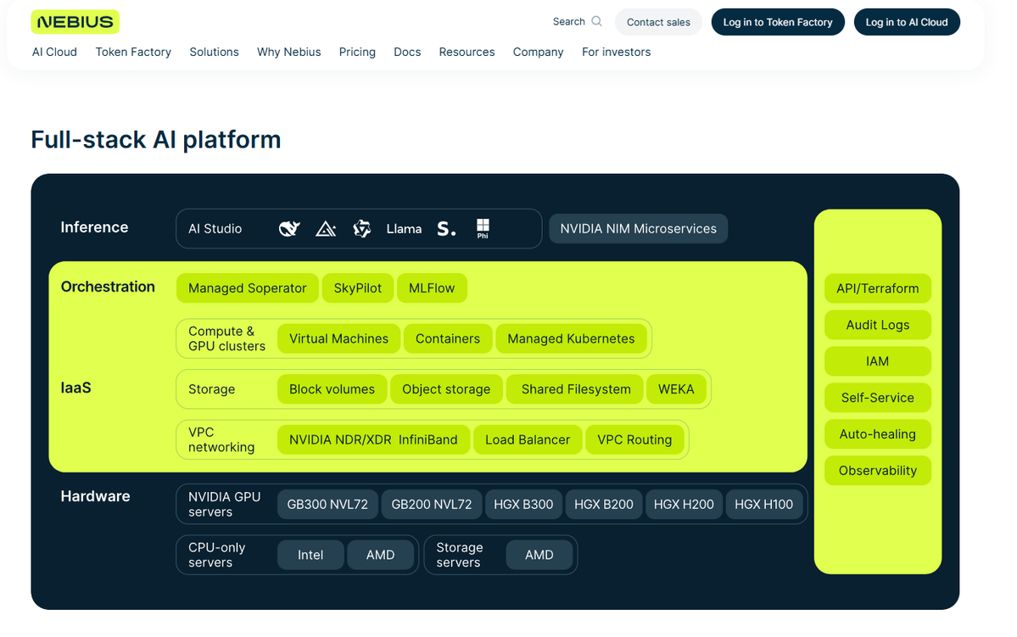Select the Virtual Machines chip

[x=338, y=338]
